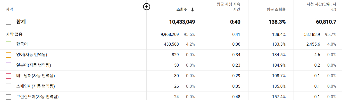Click 2,455.6 watch hours for 한국어

click(313, 44)
